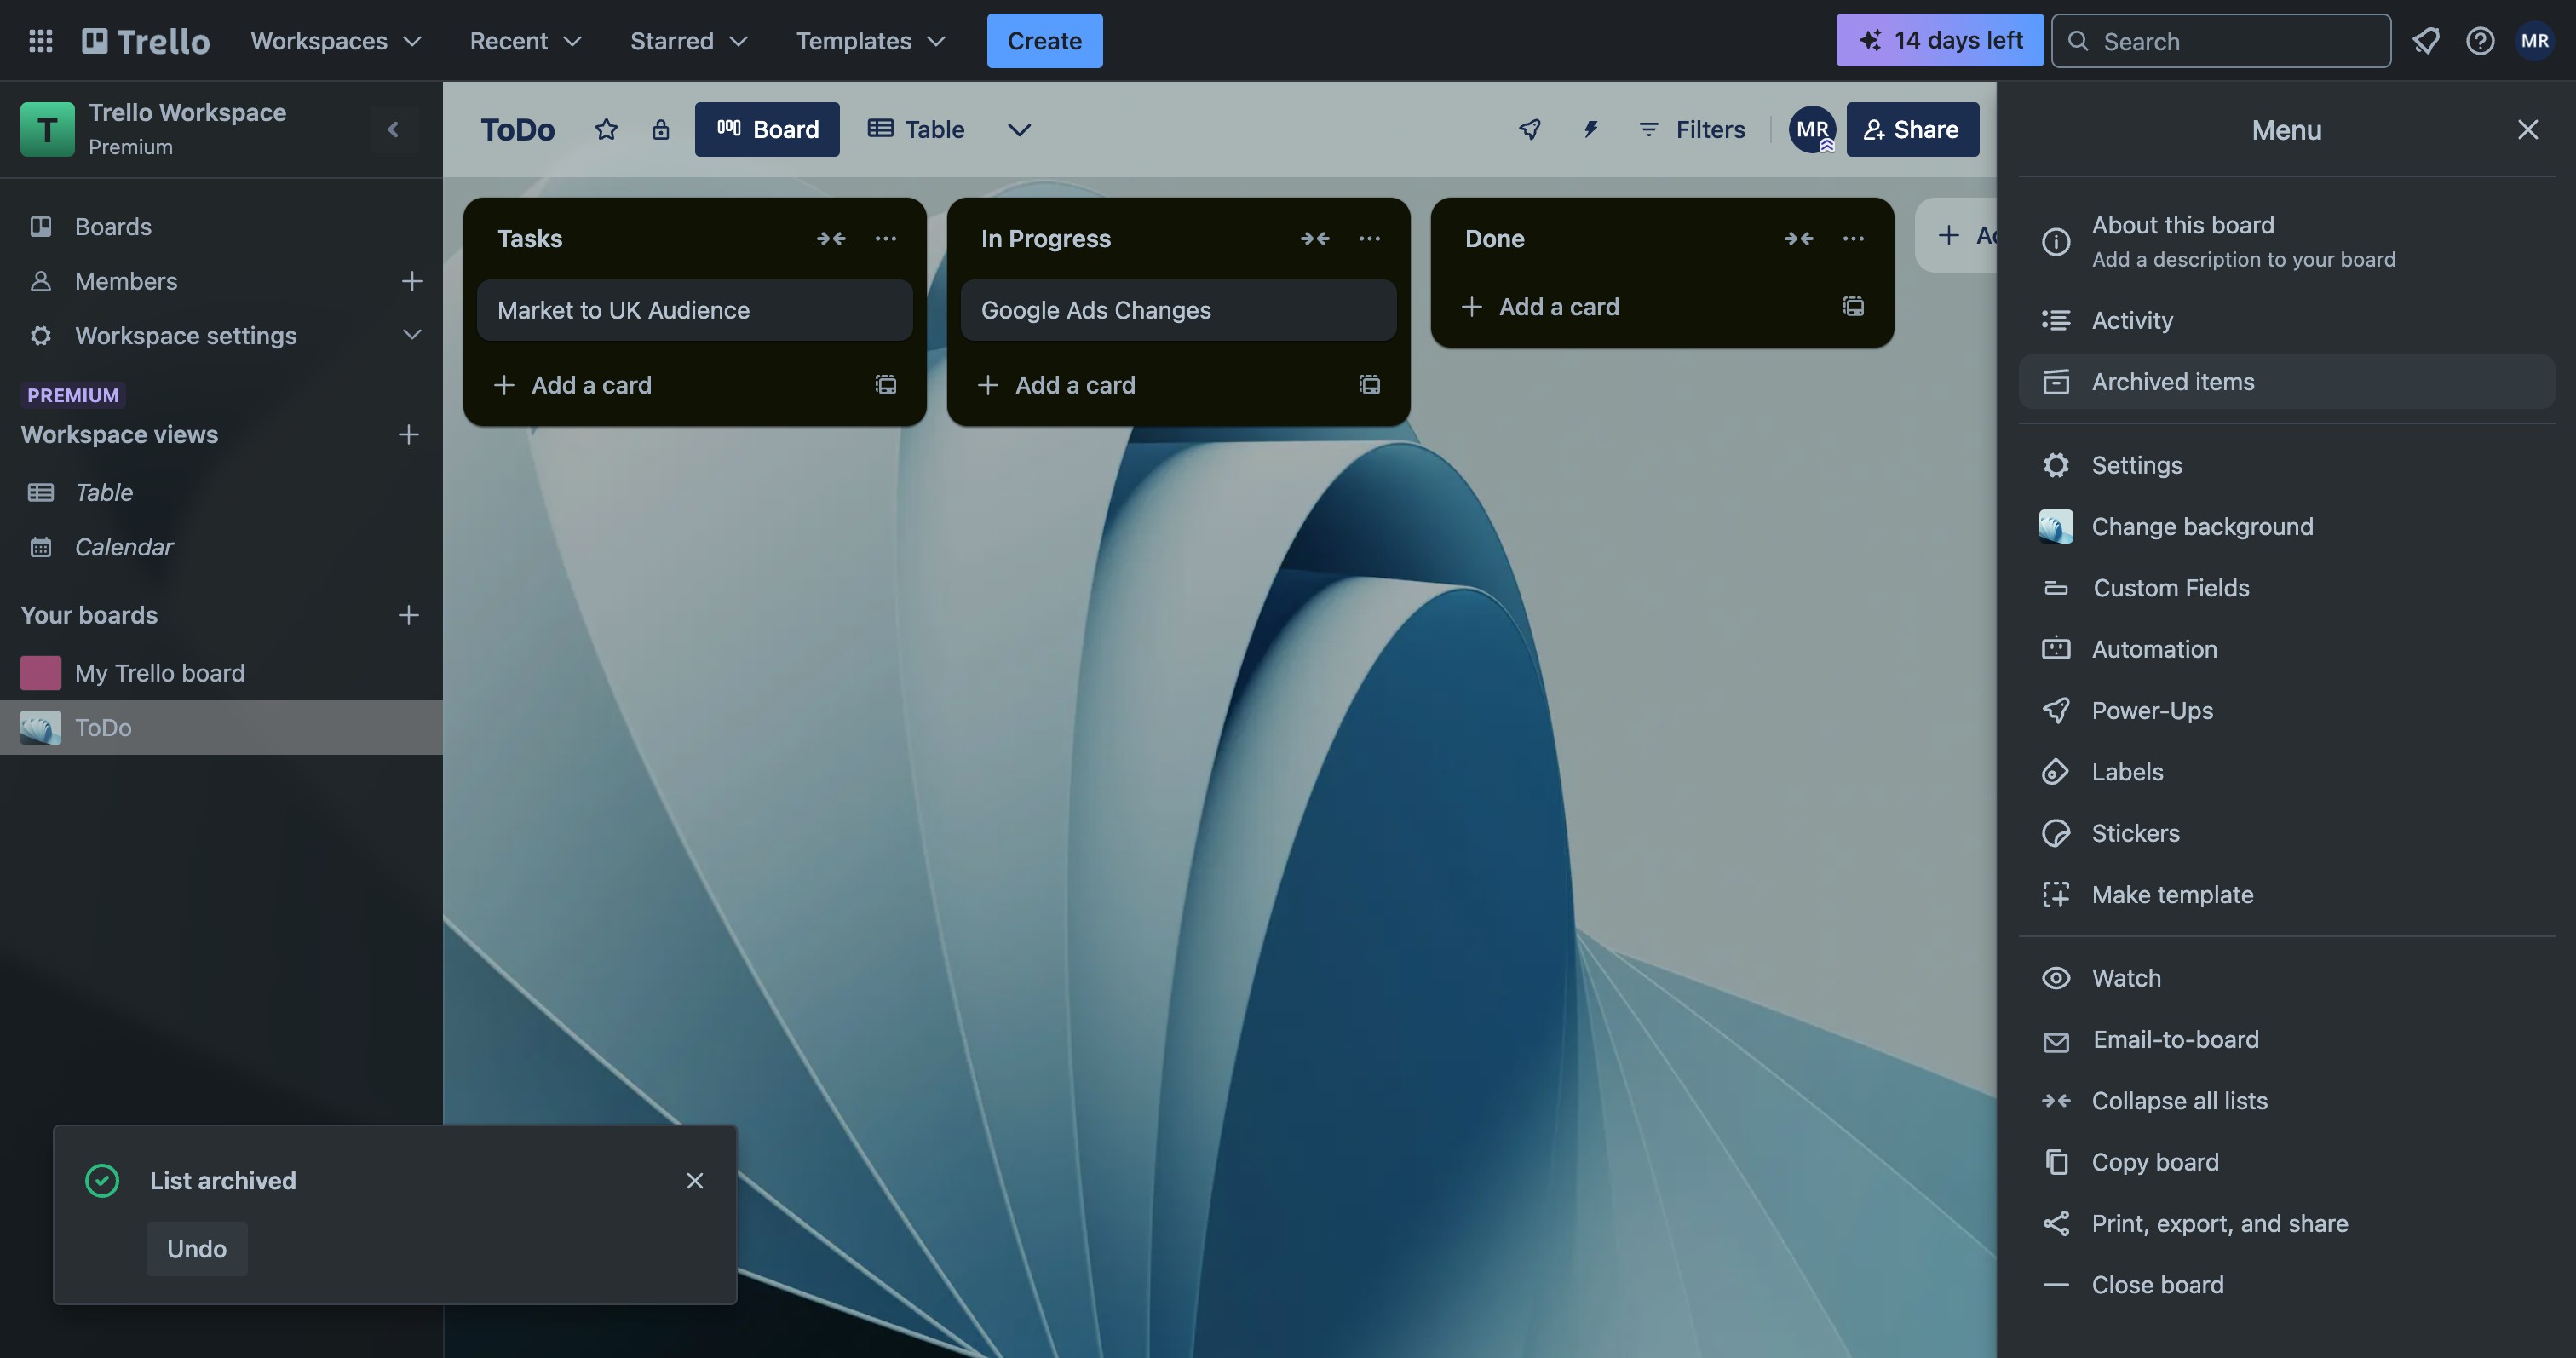Create card from template in Tasks list

pyautogui.click(x=886, y=385)
